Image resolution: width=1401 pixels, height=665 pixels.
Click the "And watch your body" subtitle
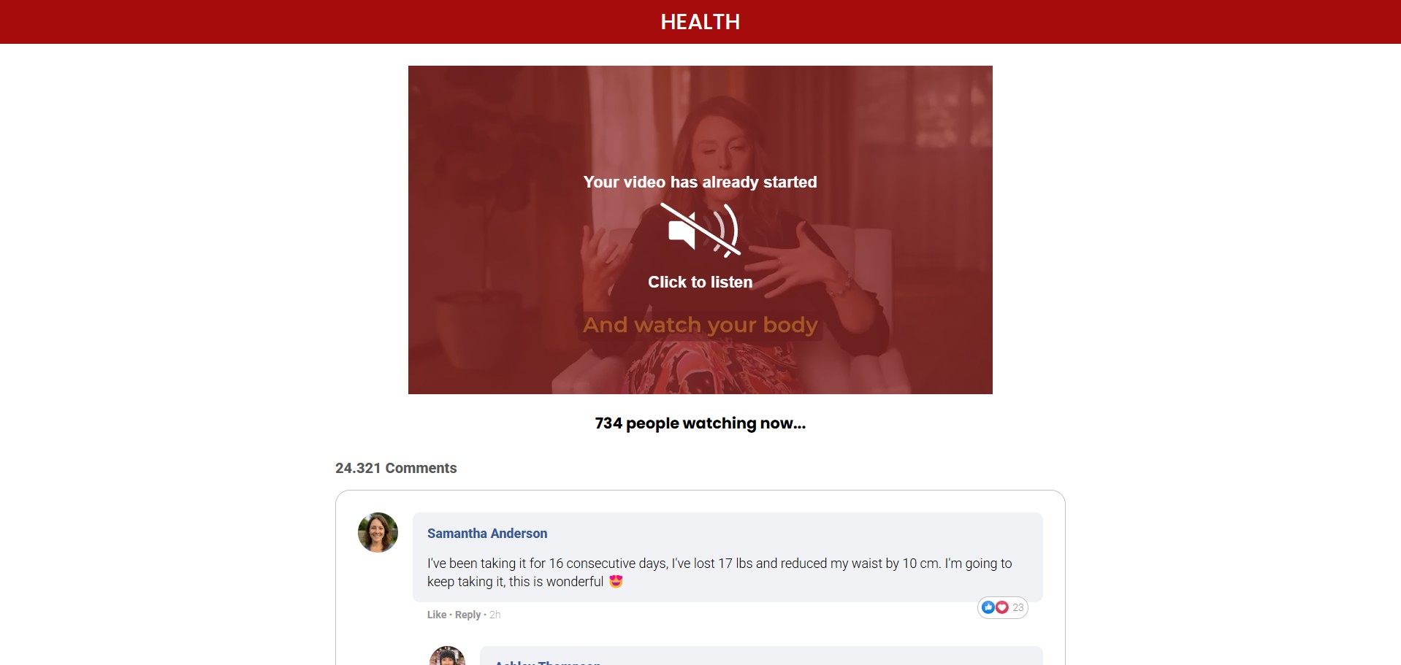[700, 325]
